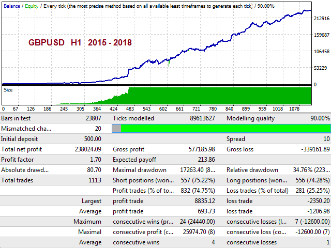Click the Total net profit label
This screenshot has height=248, width=331.
(x=21, y=149)
